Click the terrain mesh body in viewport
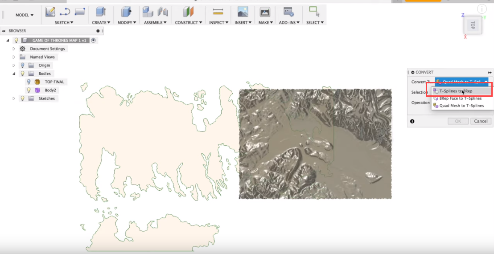 point(315,144)
